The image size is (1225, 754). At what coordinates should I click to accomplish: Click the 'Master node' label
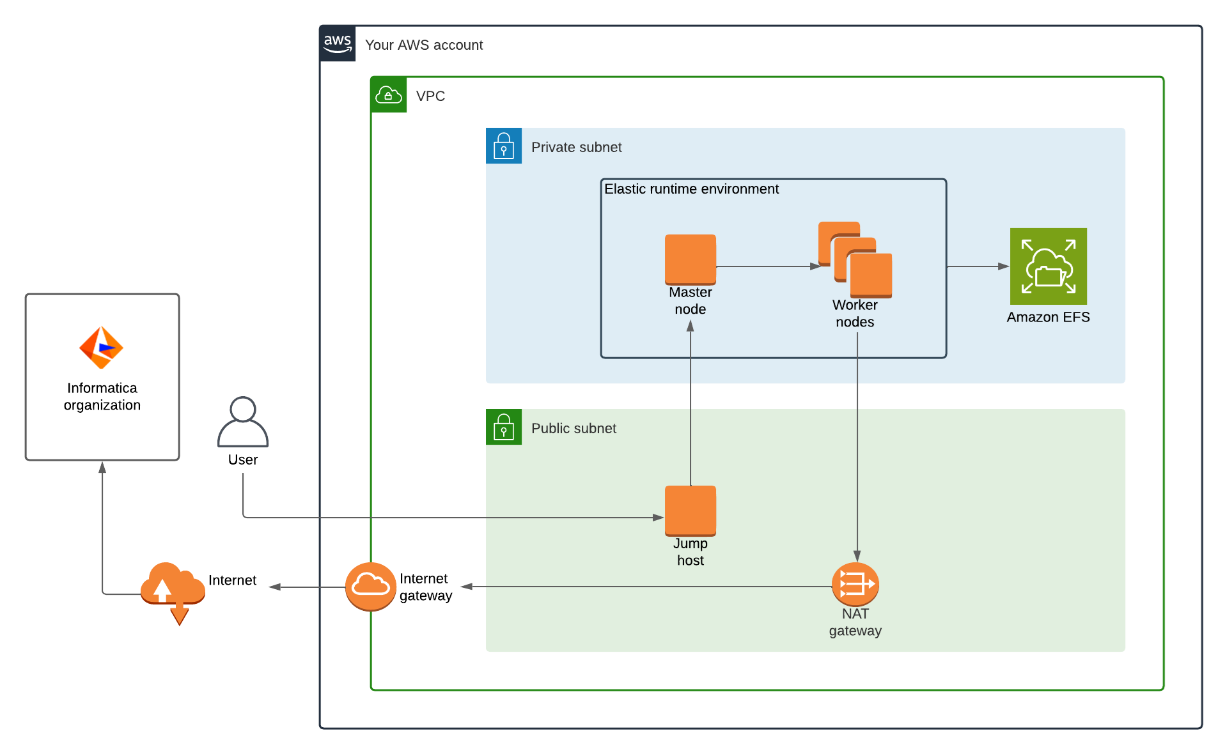pos(691,300)
